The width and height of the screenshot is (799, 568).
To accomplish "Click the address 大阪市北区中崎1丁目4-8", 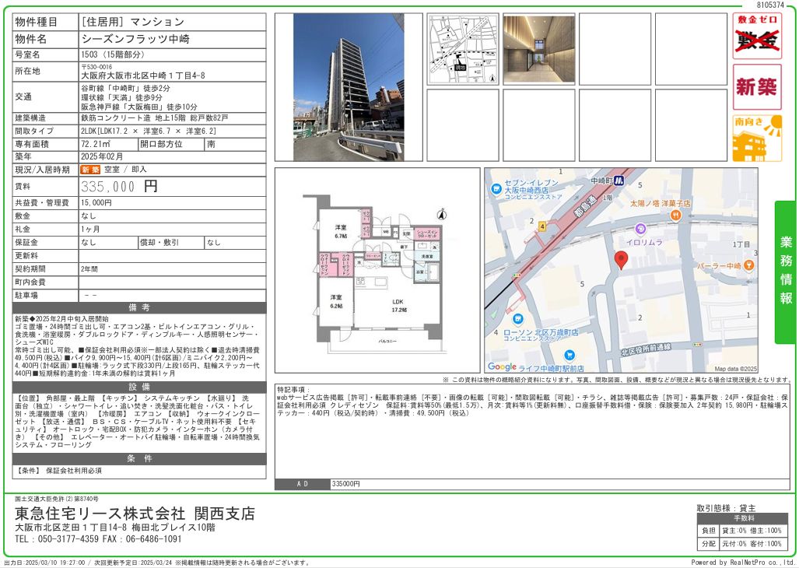I will click(x=143, y=75).
